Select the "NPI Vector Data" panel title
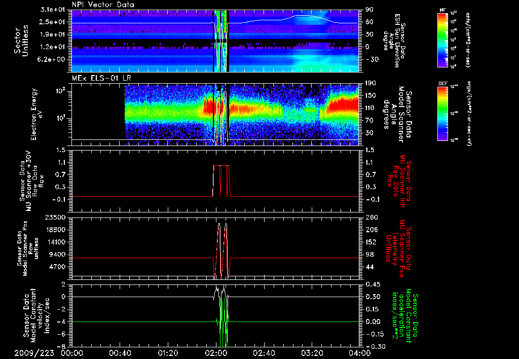 (103, 5)
